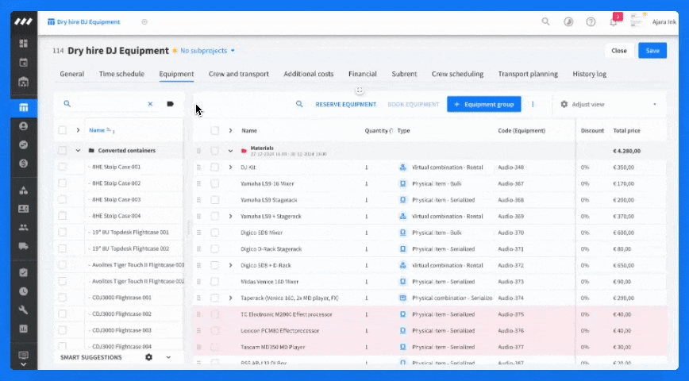Switch to the Additional costs tab
Image resolution: width=689 pixels, height=381 pixels.
point(309,74)
